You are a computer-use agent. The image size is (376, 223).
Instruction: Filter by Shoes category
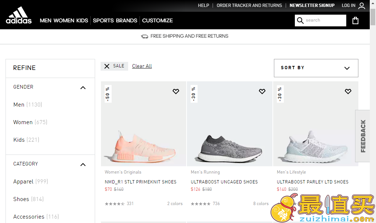point(28,199)
